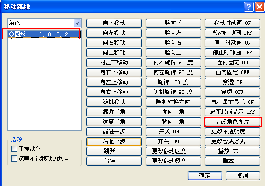Set 总在最前显示 ON
265x186 pixels.
point(233,102)
